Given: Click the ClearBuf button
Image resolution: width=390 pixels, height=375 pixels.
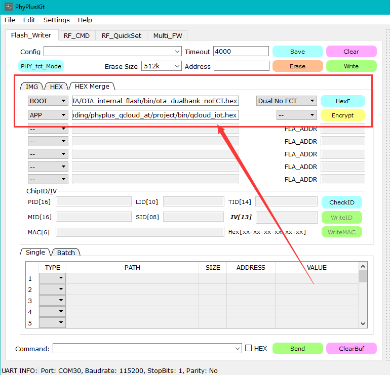Looking at the screenshot, I should (x=351, y=349).
